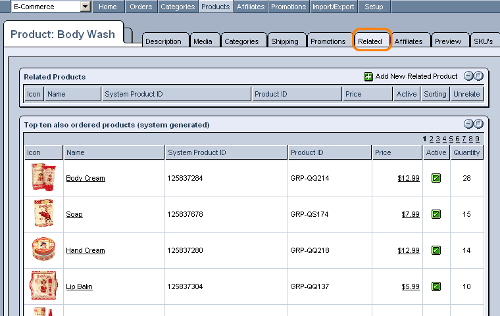Click the Soap product icon
Image resolution: width=500 pixels, height=316 pixels.
43,214
